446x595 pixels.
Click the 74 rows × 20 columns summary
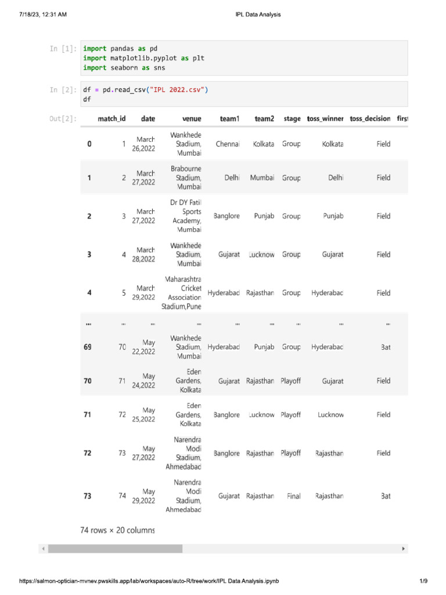point(117,530)
